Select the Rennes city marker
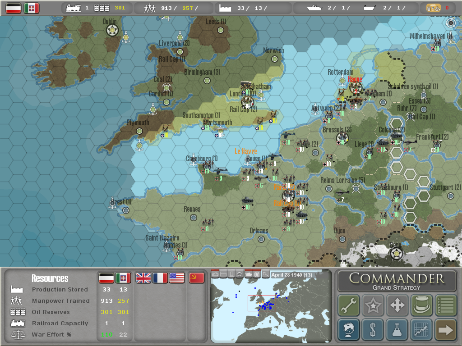462x346 pixels. coord(194,218)
